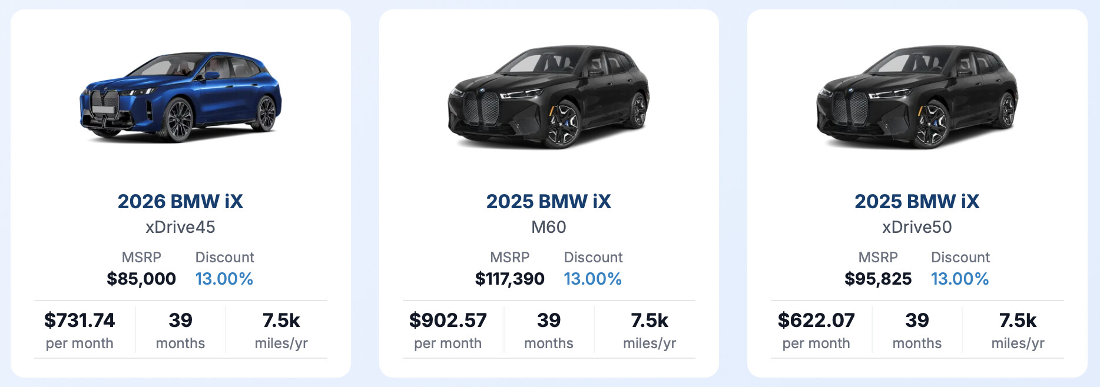Image resolution: width=1100 pixels, height=387 pixels.
Task: Click the $622.07 per month price
Action: 816,321
